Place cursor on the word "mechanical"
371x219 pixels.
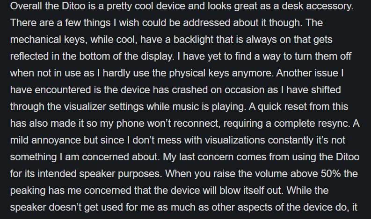pyautogui.click(x=36, y=39)
